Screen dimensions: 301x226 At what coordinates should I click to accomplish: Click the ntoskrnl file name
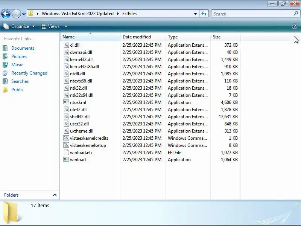(x=78, y=102)
